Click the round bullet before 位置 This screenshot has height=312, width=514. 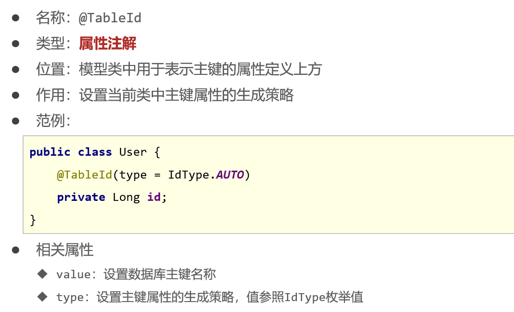[x=16, y=69]
